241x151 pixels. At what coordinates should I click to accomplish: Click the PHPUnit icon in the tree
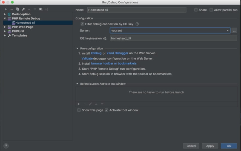[9, 31]
